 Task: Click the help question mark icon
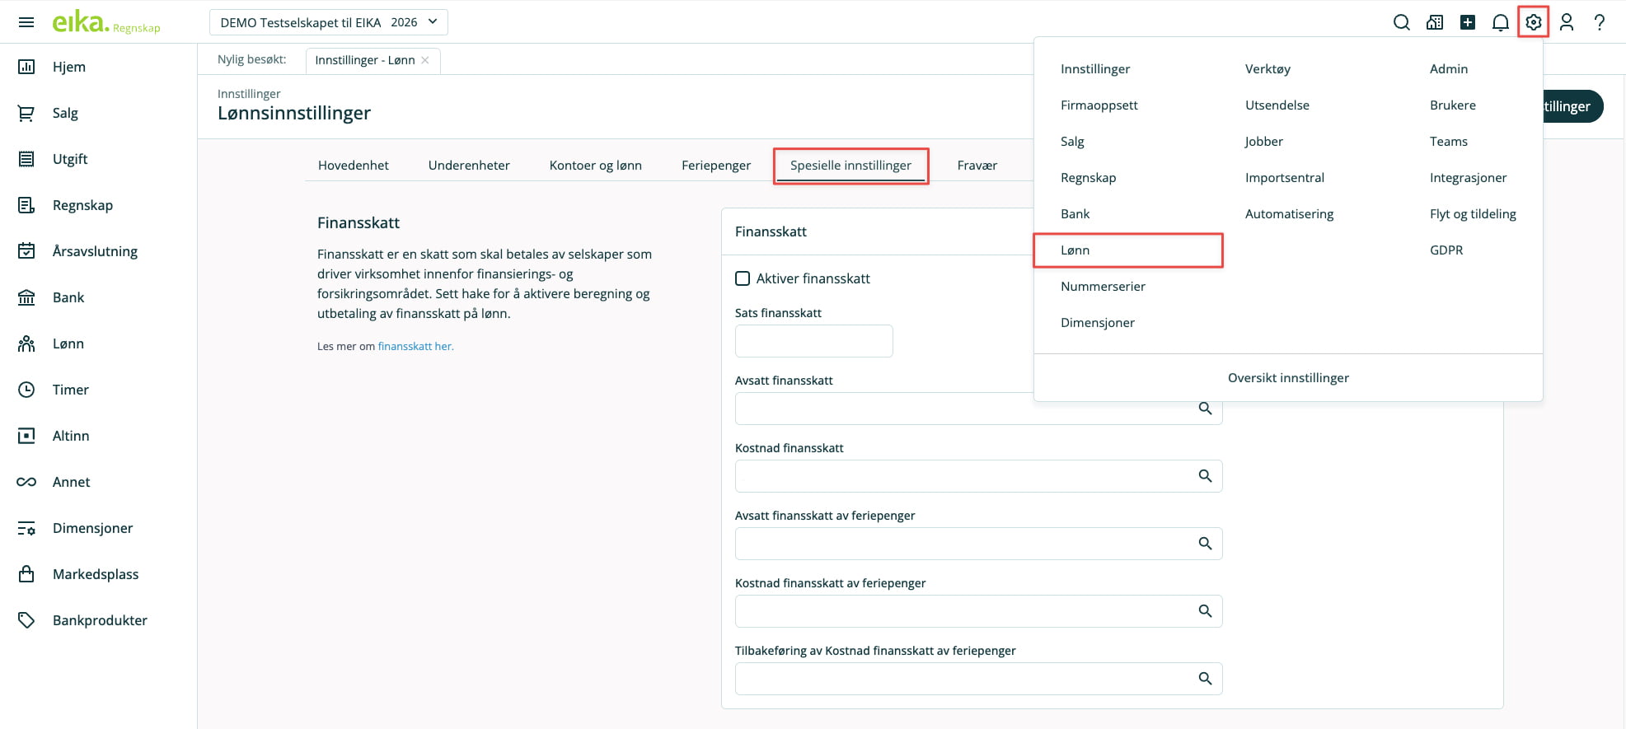coord(1599,22)
